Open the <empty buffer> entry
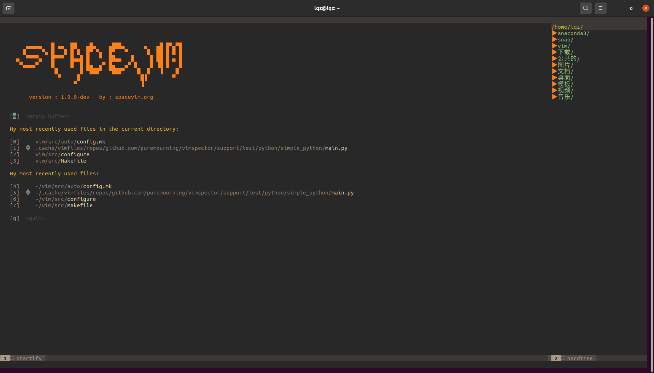 (x=48, y=116)
